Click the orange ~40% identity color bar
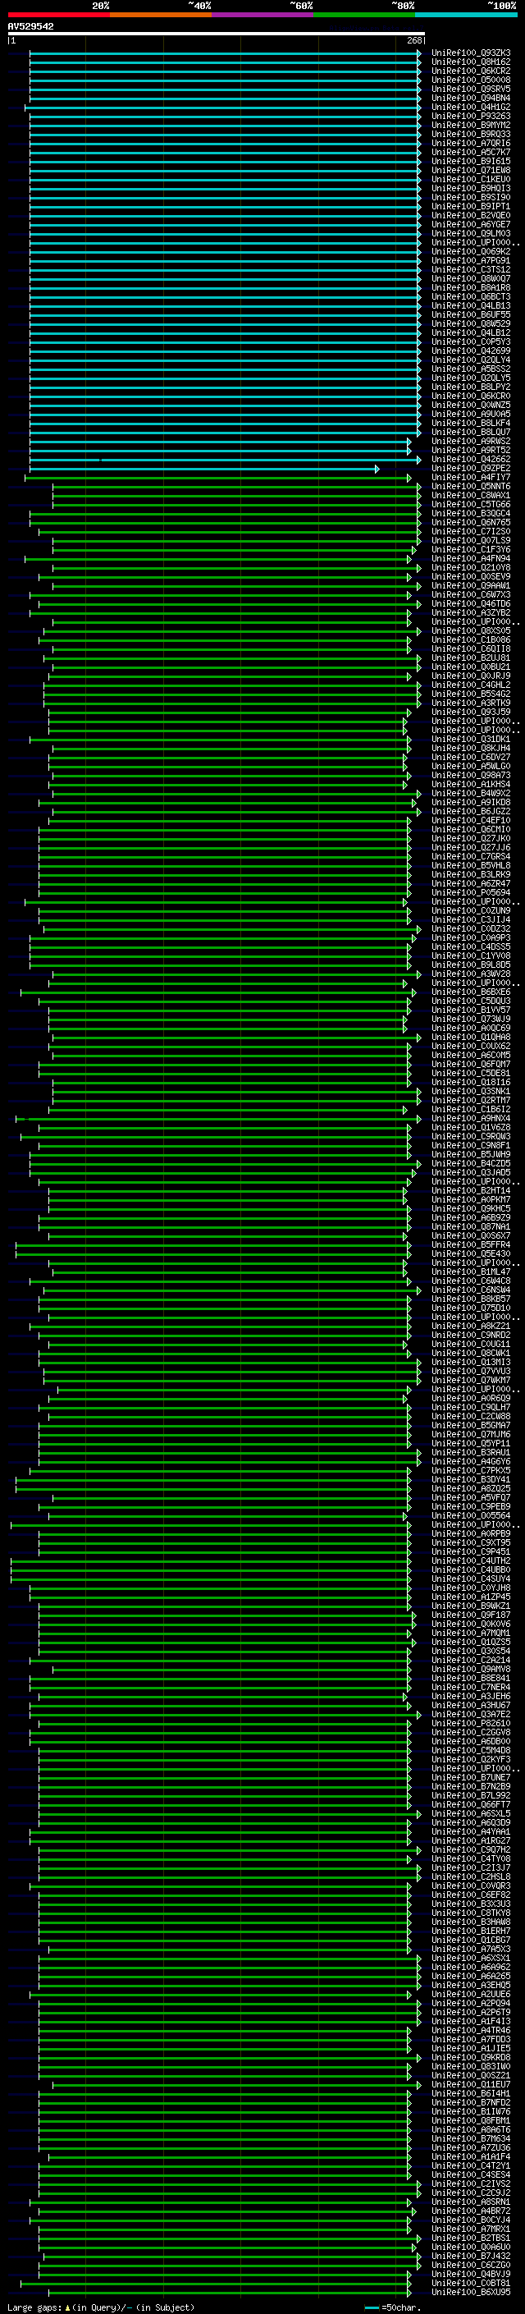The width and height of the screenshot is (525, 2314). [x=161, y=15]
